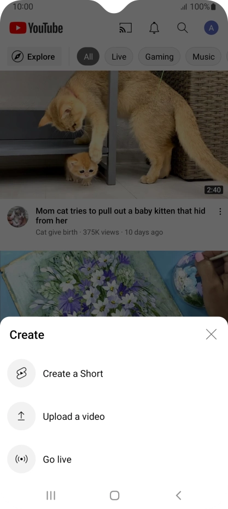Select the Music filter chip
This screenshot has height=509, width=228.
pos(203,57)
